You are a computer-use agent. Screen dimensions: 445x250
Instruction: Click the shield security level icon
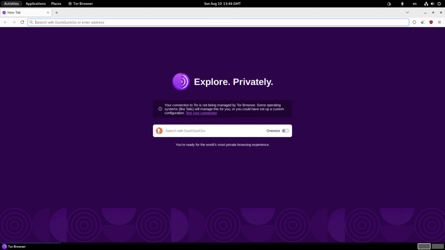tap(414, 22)
